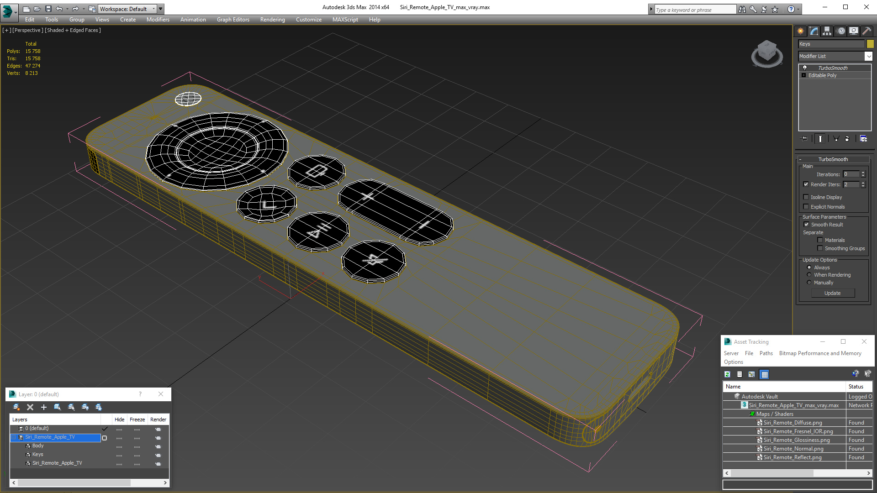Image resolution: width=877 pixels, height=493 pixels.
Task: Increase the Render Iters spinner value
Action: click(x=863, y=183)
